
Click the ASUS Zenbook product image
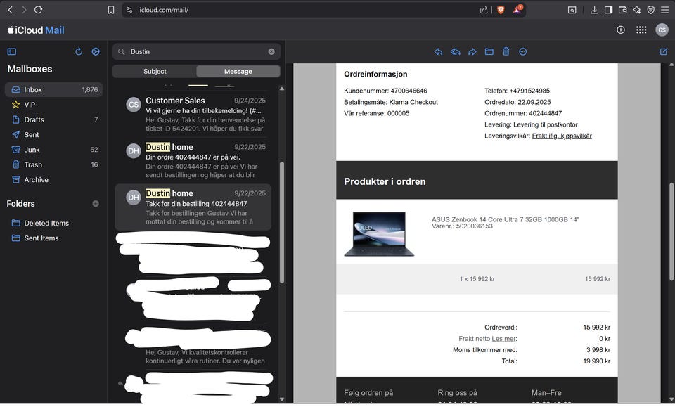pyautogui.click(x=379, y=233)
